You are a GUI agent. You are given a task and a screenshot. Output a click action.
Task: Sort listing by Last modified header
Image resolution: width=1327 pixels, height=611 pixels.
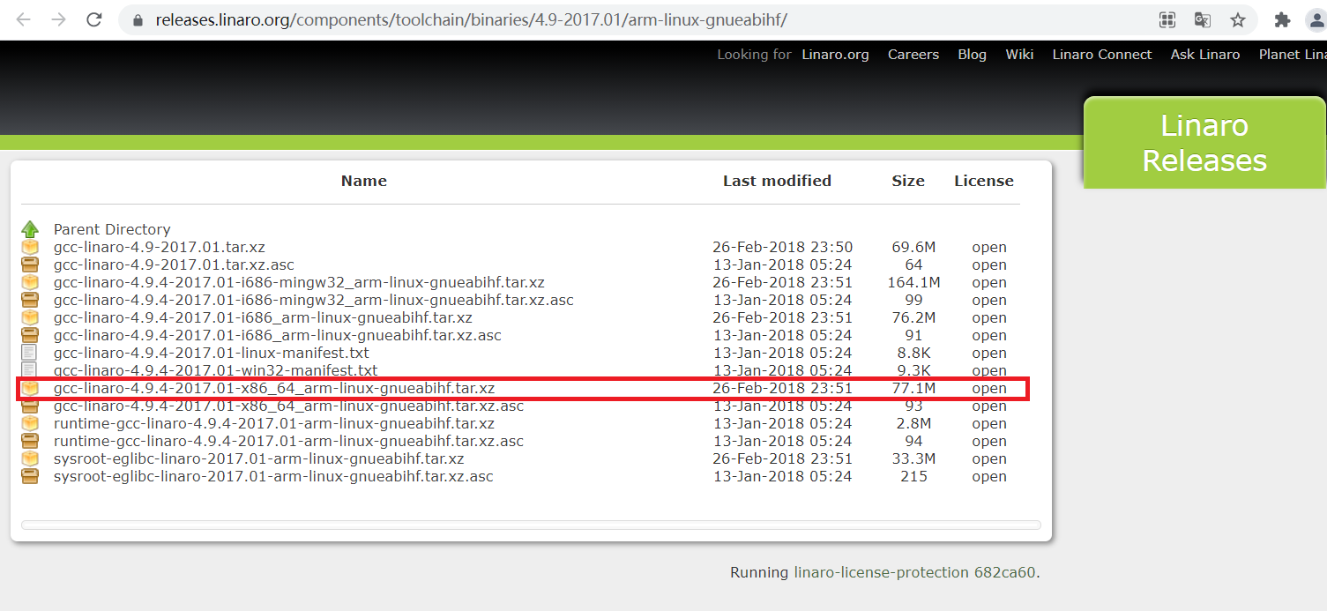(777, 181)
